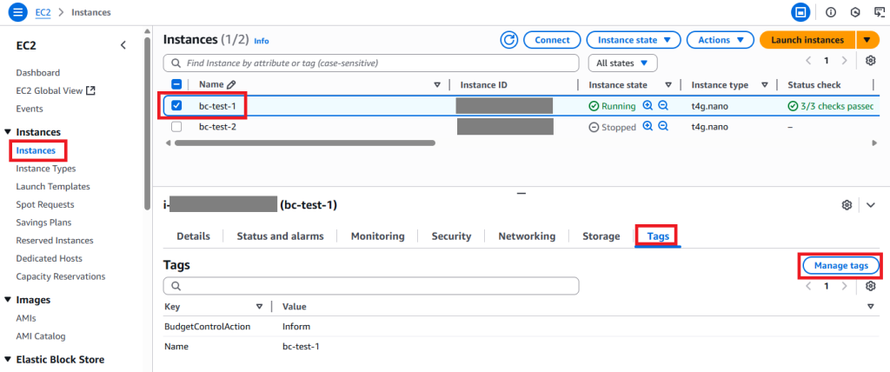Screen dimensions: 890x372
Task: Edit the Name column with the pencil icon
Action: 230,84
